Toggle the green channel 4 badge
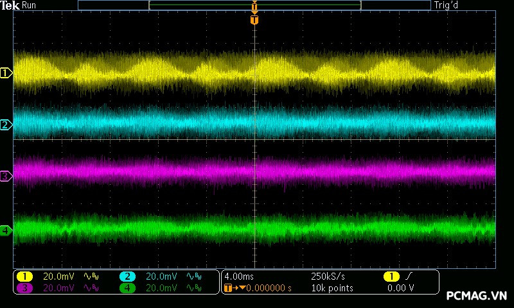The width and height of the screenshot is (514, 308). tap(127, 288)
